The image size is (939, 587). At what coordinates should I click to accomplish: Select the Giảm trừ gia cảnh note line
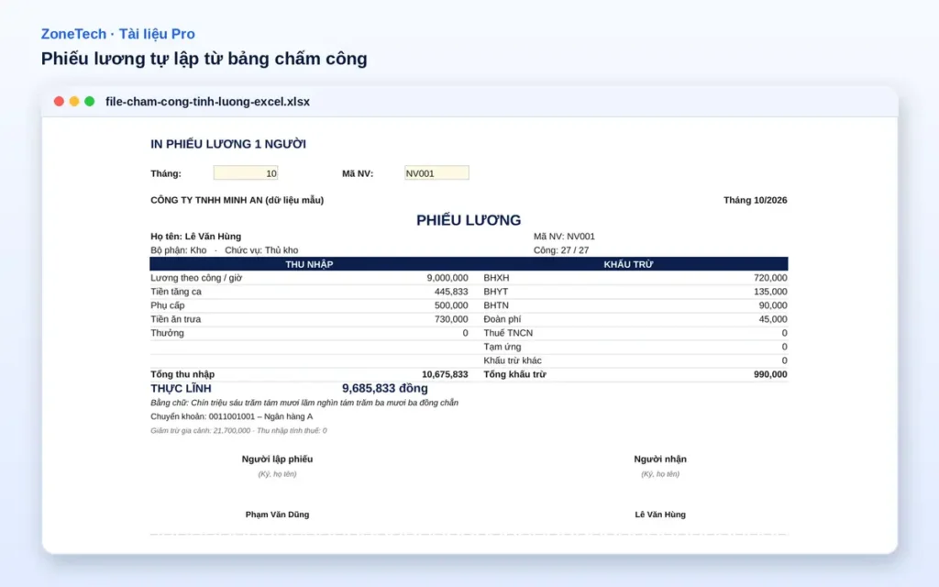point(238,431)
